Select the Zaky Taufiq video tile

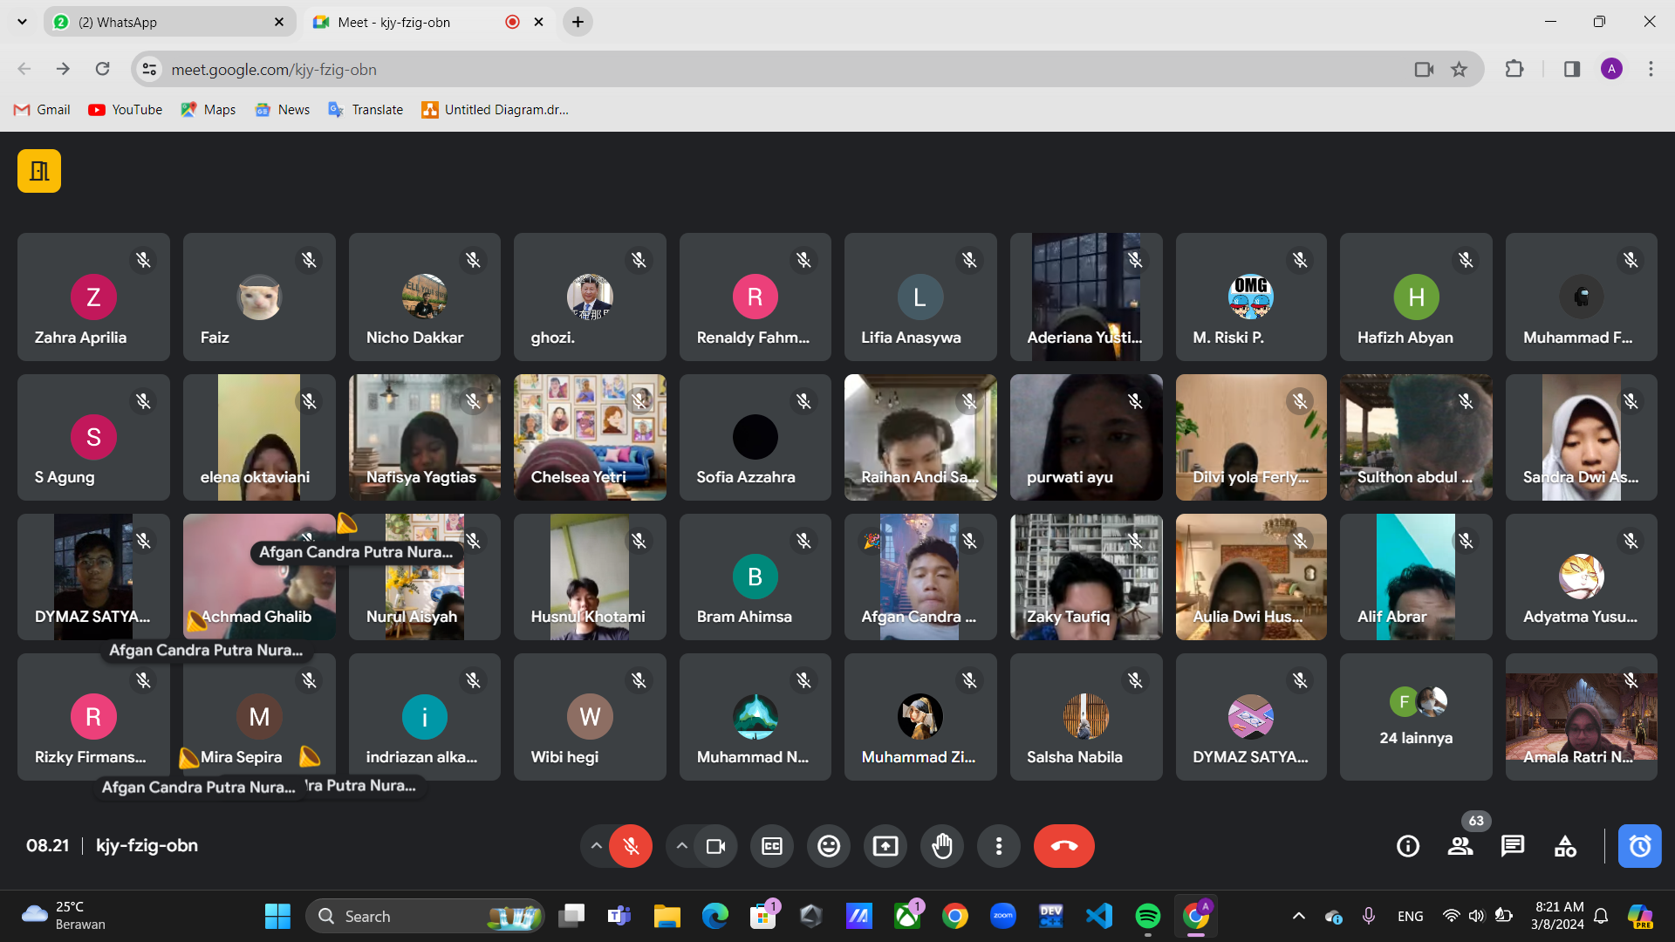point(1086,577)
